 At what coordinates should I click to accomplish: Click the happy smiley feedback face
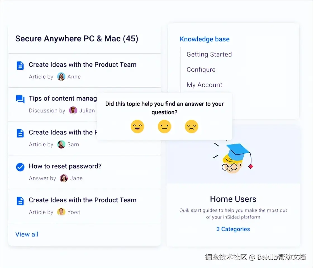coord(137,126)
